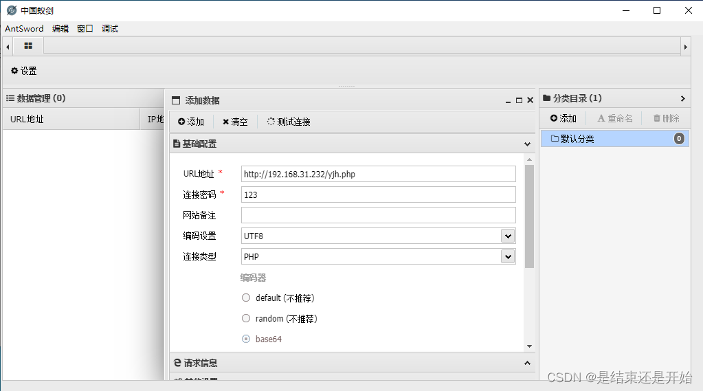Click the 重命名 category button
Viewport: 703px width, 391px height.
(x=615, y=118)
